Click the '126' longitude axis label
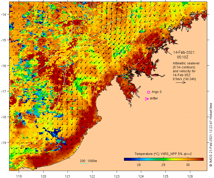The image size is (214, 178). click(x=190, y=176)
